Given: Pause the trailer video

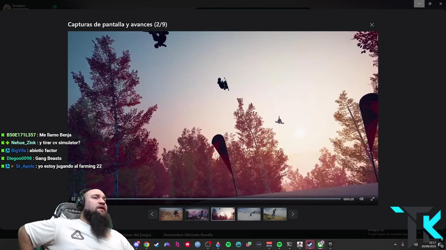Looking at the screenshot, I should 73,199.
